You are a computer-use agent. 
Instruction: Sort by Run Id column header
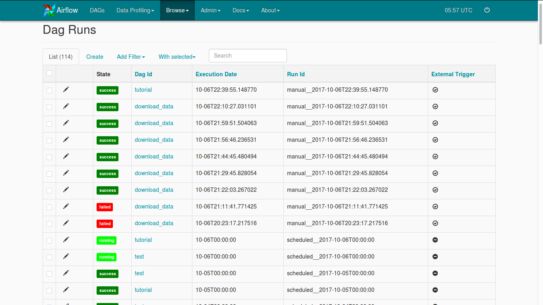[296, 74]
